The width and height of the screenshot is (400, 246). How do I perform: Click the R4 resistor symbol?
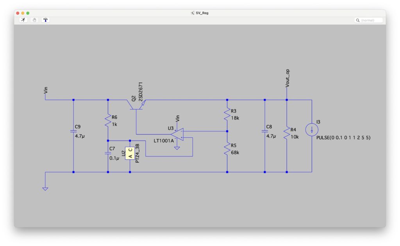click(x=287, y=133)
